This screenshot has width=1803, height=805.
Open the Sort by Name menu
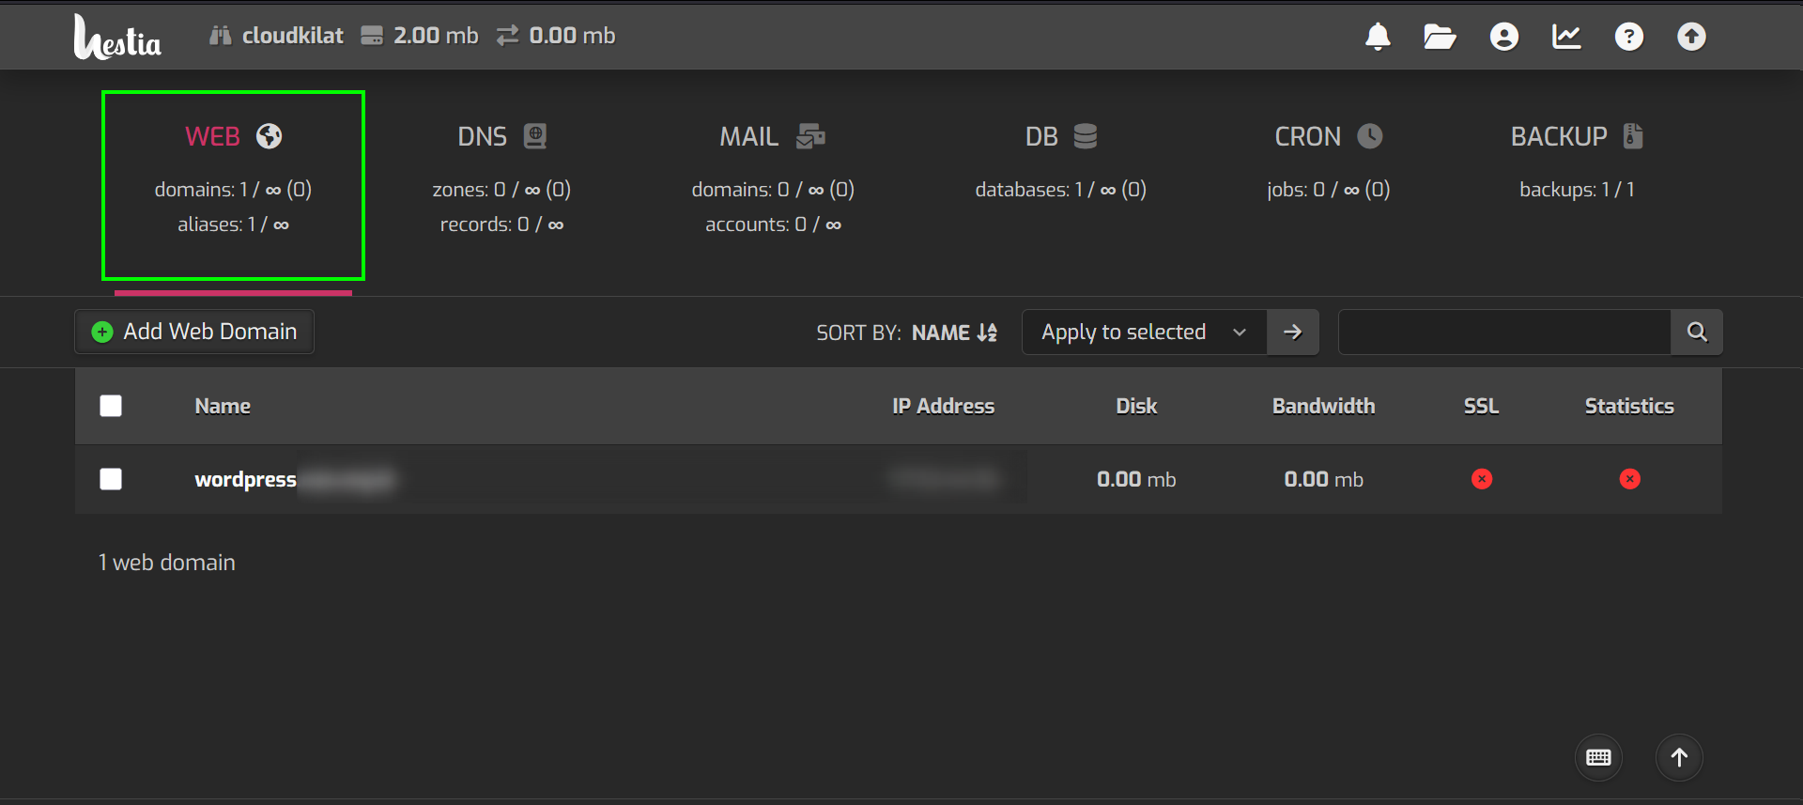click(x=954, y=333)
